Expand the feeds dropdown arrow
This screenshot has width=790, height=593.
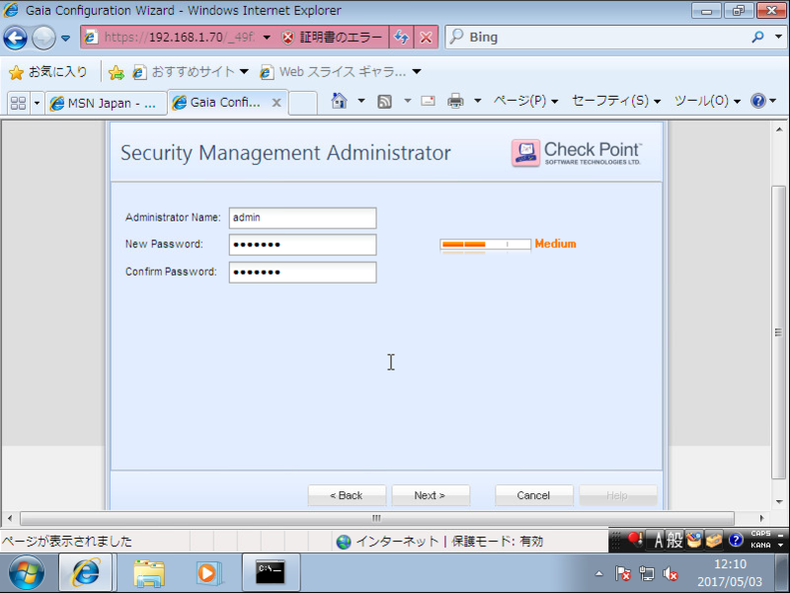[x=407, y=101]
